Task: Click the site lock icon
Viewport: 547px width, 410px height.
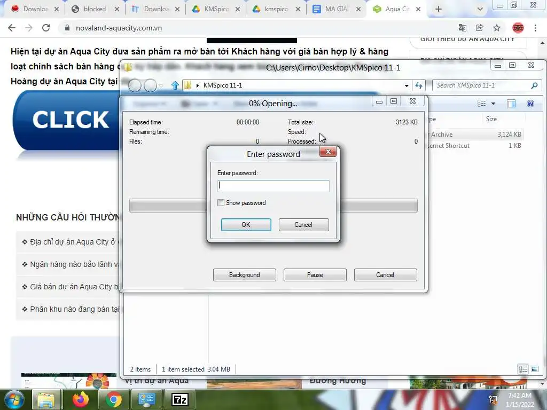Action: tap(67, 28)
